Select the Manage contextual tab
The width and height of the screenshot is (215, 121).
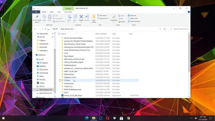pyautogui.click(x=68, y=8)
